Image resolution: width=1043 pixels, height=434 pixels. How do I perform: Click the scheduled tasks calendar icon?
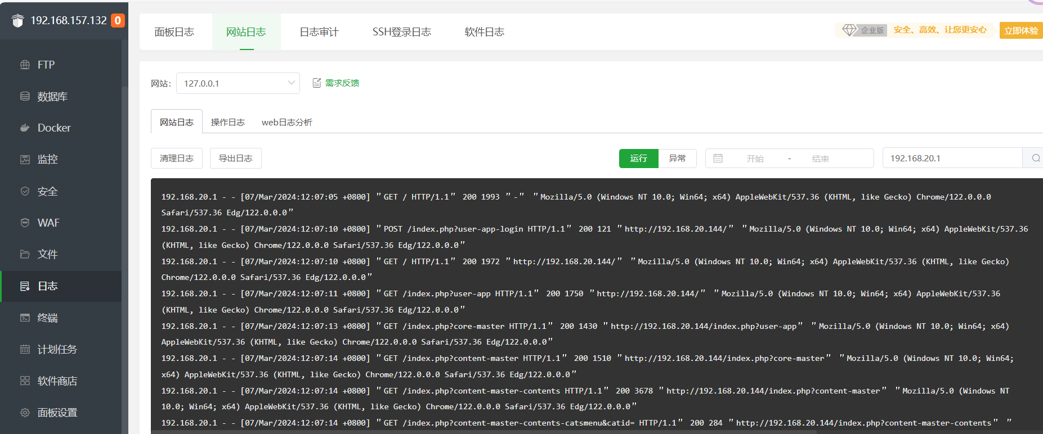pyautogui.click(x=25, y=349)
